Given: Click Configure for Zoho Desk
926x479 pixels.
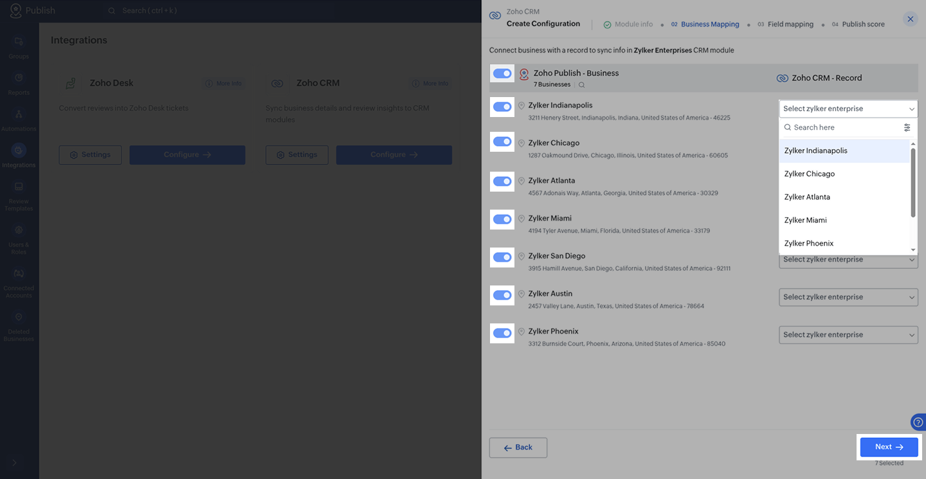Looking at the screenshot, I should [x=187, y=155].
